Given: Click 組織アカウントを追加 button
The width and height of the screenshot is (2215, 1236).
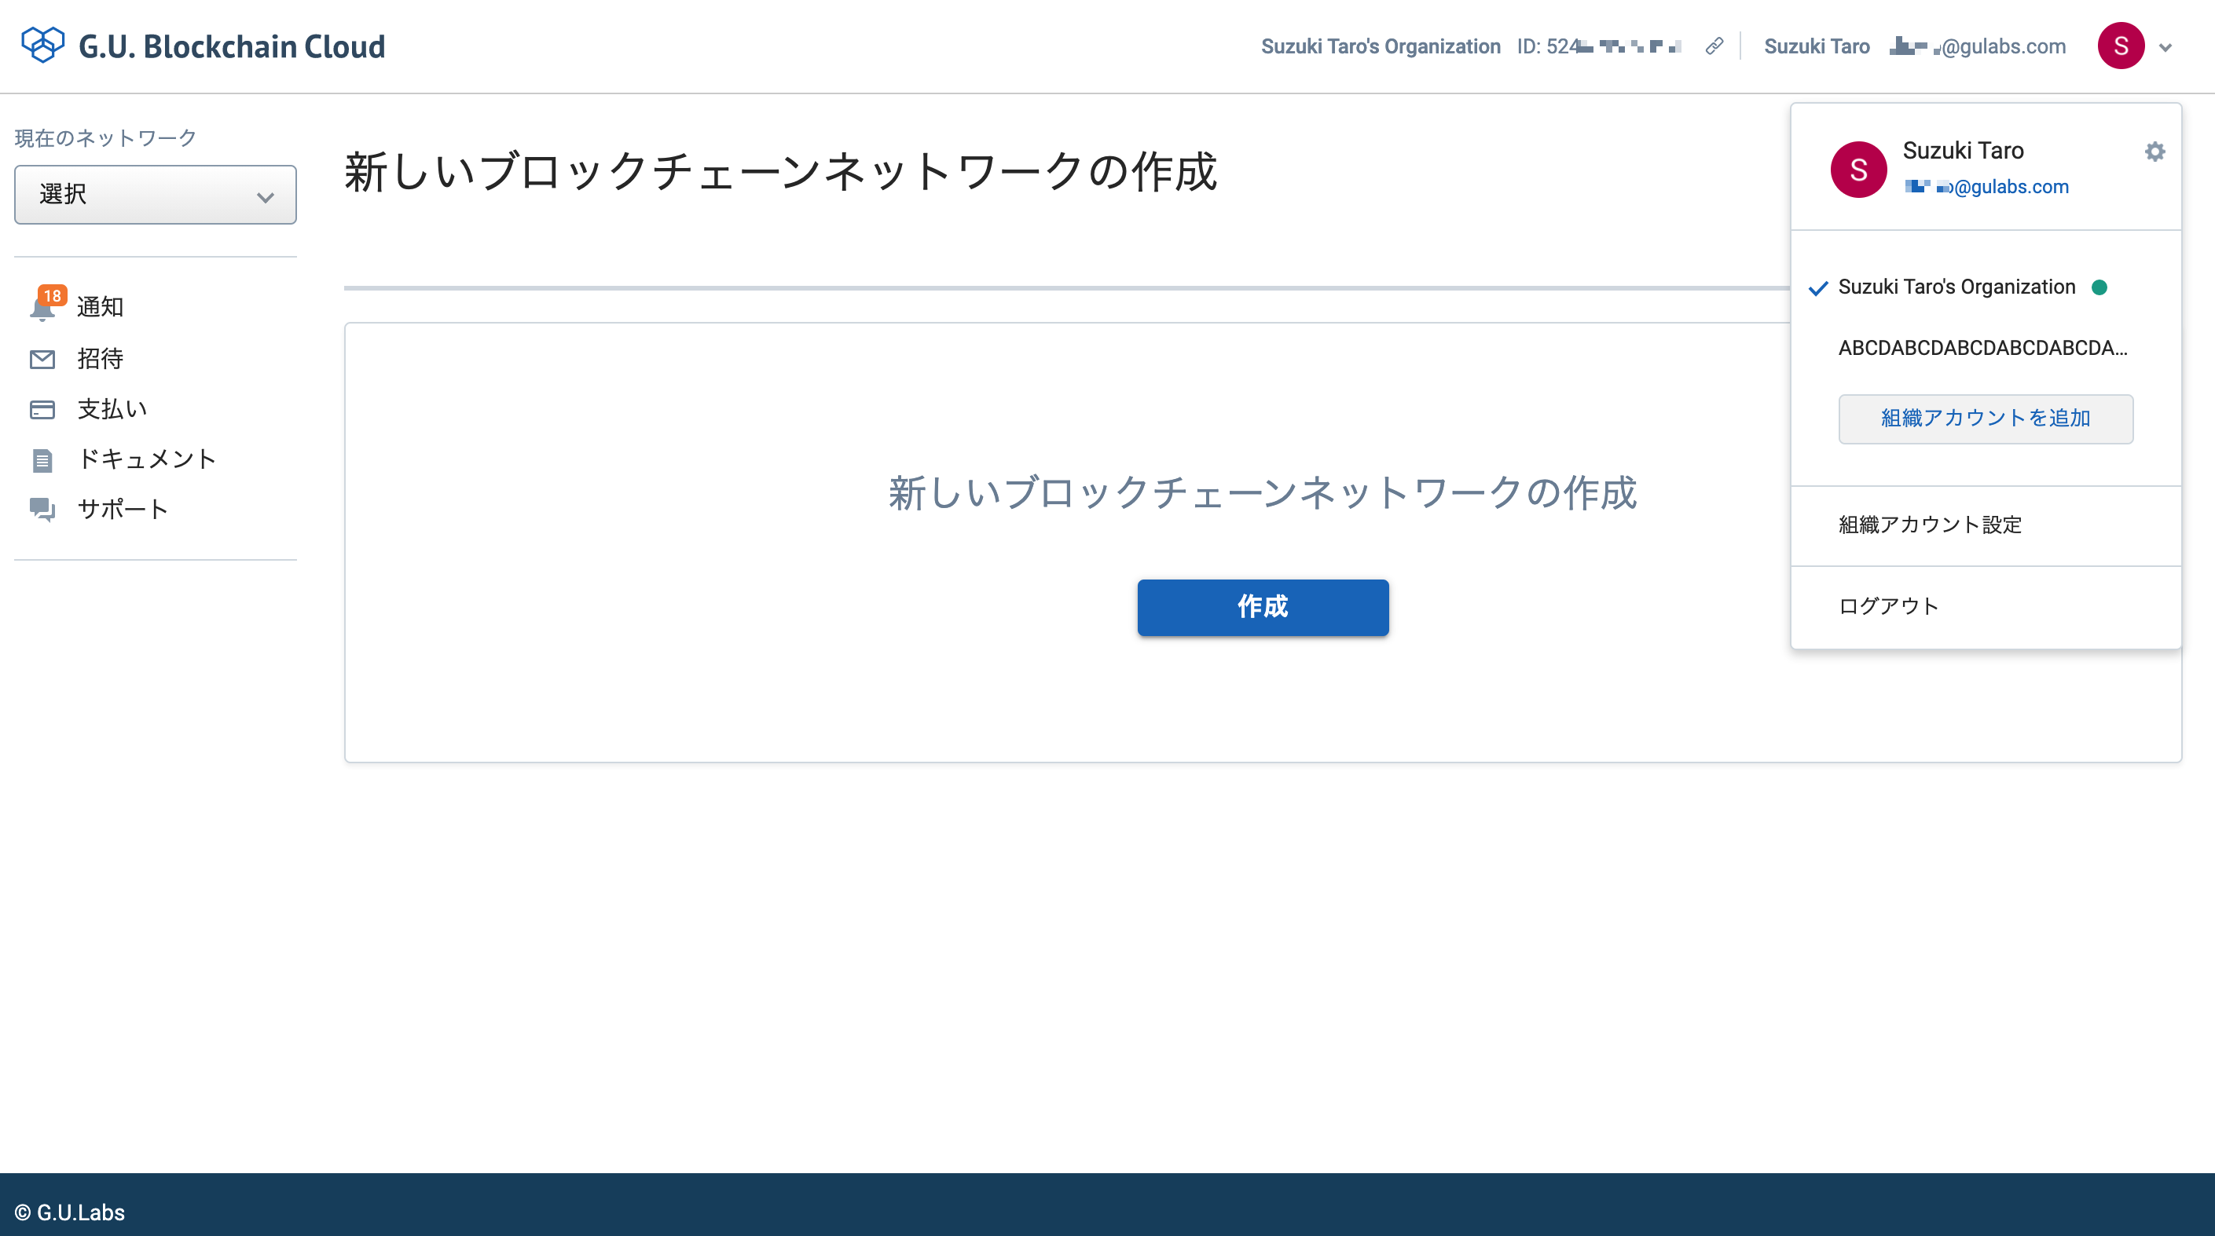Looking at the screenshot, I should point(1986,419).
